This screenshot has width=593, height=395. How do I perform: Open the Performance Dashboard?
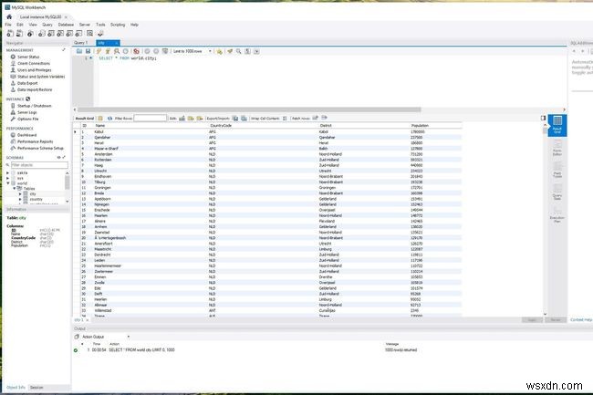[26, 135]
